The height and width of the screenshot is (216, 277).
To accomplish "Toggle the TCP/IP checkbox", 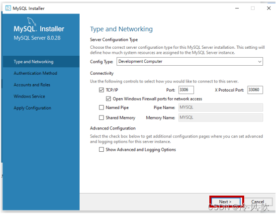I will click(101, 90).
